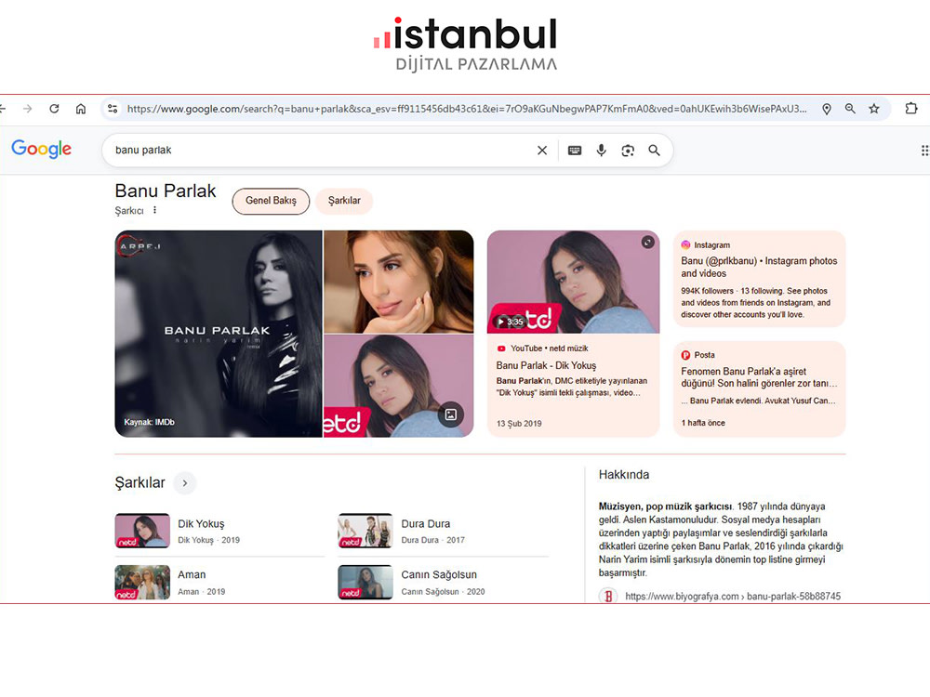Select the Canın Sağolsun song title
Screen dimensions: 930x697
tap(439, 575)
